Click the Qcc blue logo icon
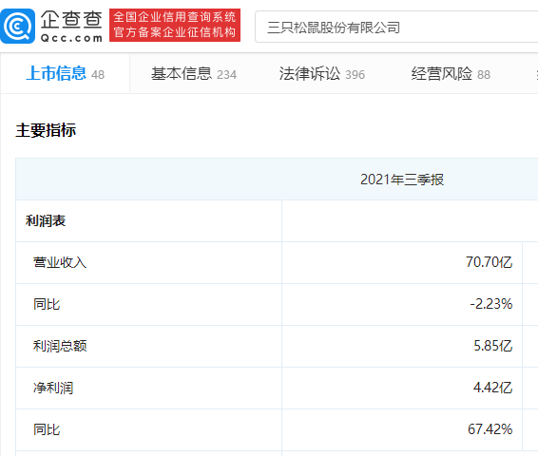This screenshot has height=456, width=538. [x=17, y=26]
